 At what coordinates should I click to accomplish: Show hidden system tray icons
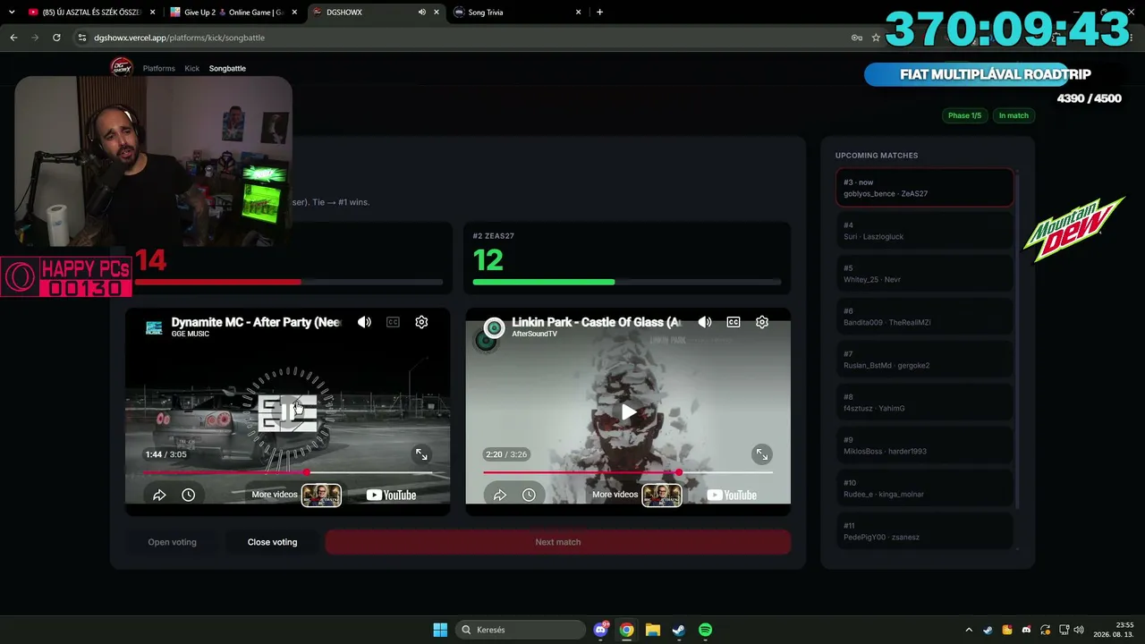(x=969, y=630)
